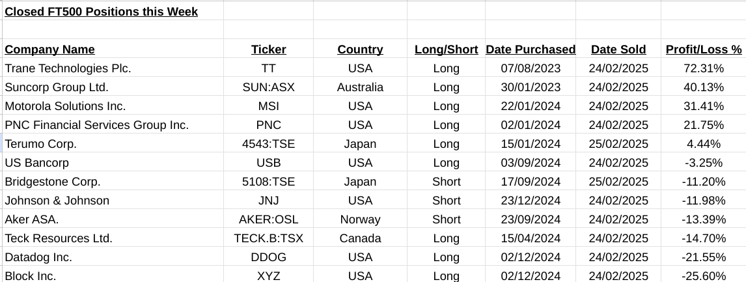This screenshot has height=282, width=746.
Task: Click the TECK.B:TSX ticker cell
Action: coord(268,238)
